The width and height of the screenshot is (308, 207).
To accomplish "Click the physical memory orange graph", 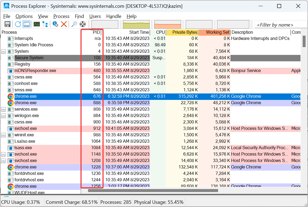I will [x=168, y=24].
